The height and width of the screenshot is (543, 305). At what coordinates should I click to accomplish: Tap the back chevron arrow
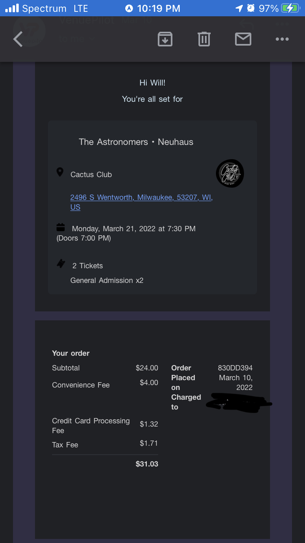pyautogui.click(x=18, y=39)
